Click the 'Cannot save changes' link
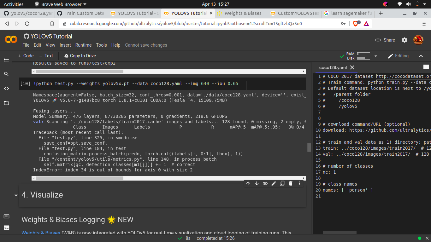The image size is (431, 242). tap(146, 45)
